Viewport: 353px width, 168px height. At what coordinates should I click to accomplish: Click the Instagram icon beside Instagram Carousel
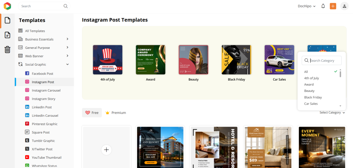[x=27, y=90]
